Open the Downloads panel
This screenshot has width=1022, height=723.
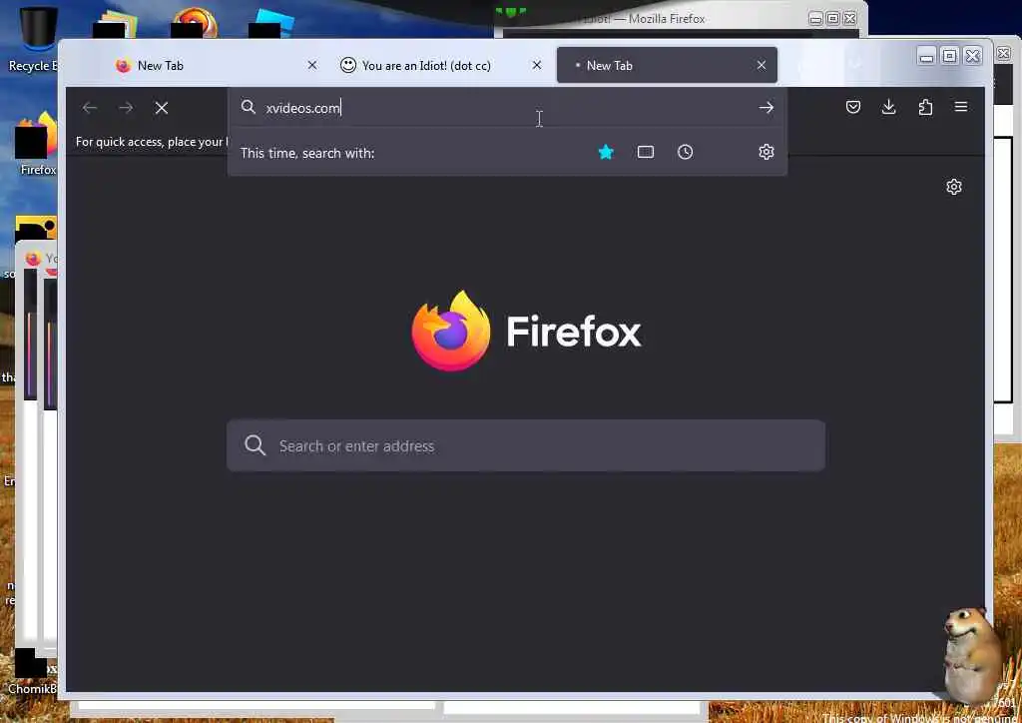(x=888, y=107)
